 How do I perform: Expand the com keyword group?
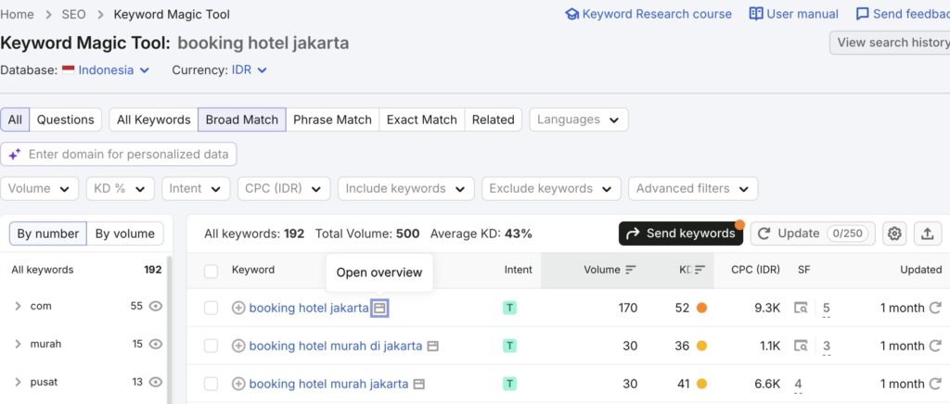click(18, 306)
